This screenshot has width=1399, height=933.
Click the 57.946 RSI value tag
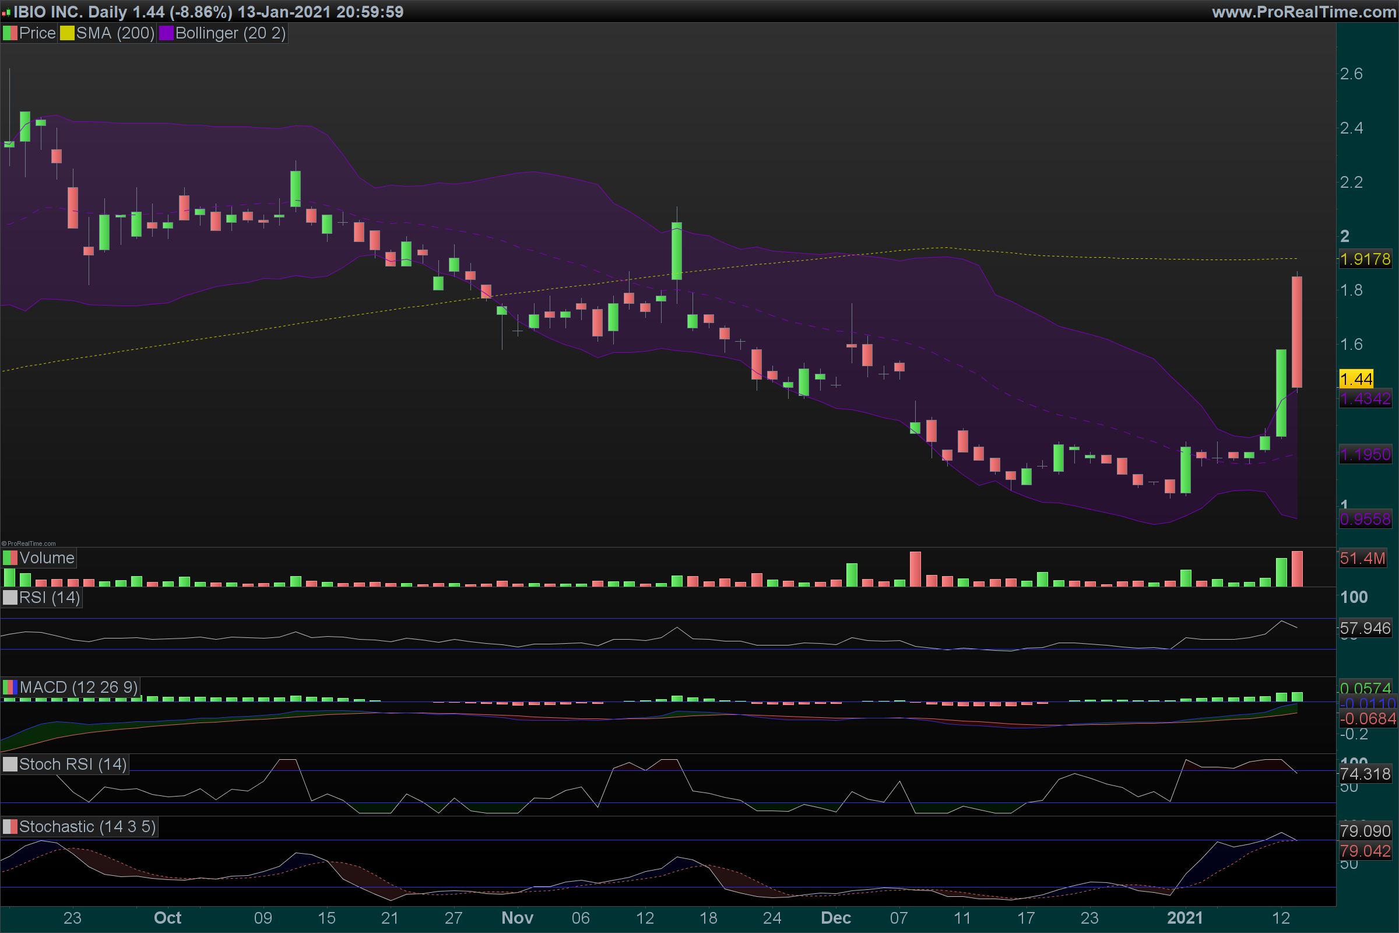coord(1365,629)
